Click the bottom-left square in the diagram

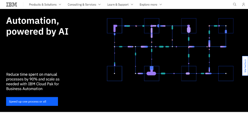pyautogui.click(x=114, y=73)
